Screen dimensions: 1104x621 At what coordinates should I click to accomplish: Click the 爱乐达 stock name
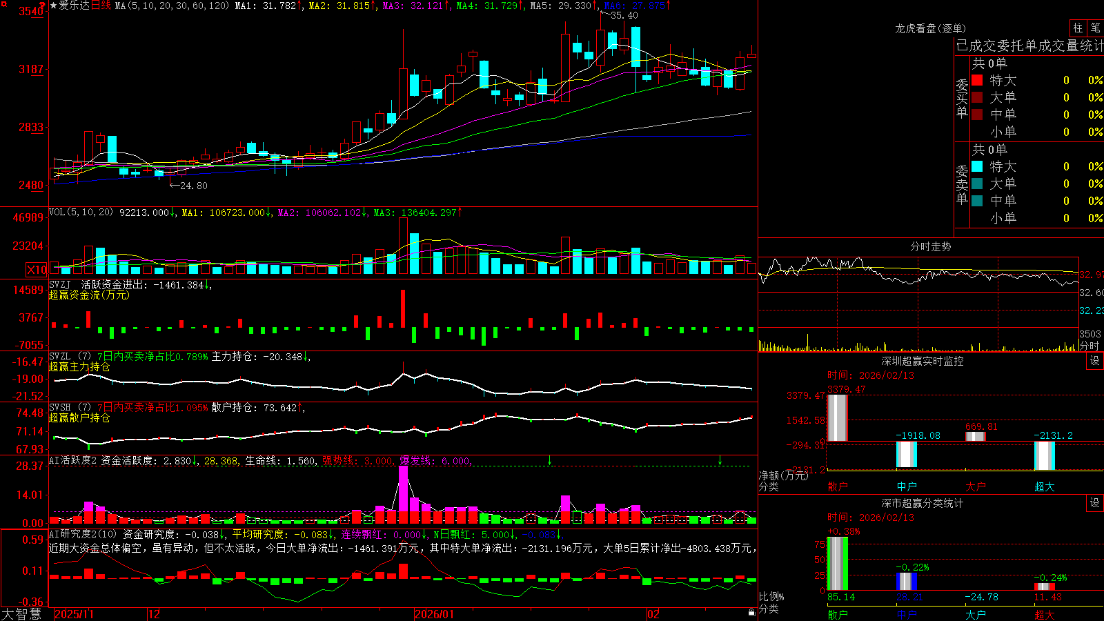coord(75,6)
